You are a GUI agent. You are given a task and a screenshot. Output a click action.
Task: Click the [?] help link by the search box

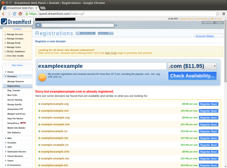pyautogui.click(x=116, y=25)
